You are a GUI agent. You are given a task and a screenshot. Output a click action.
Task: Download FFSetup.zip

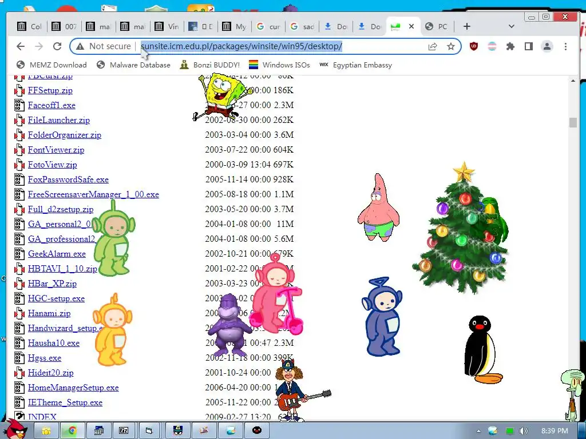tap(50, 90)
